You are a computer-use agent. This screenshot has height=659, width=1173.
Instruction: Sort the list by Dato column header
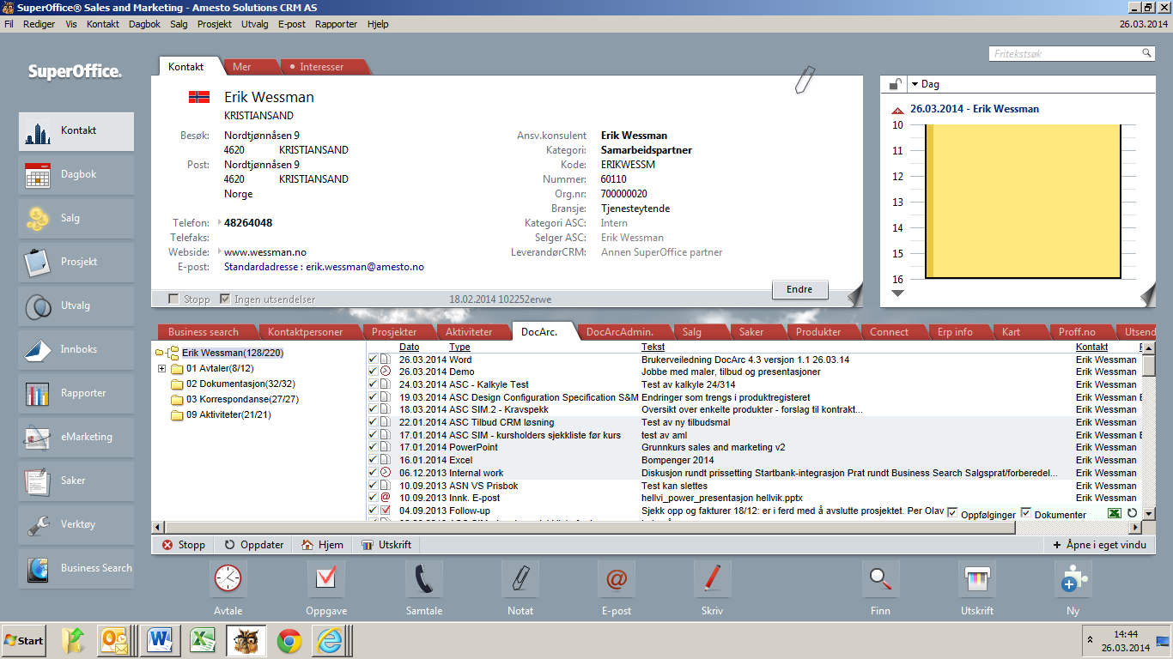pyautogui.click(x=409, y=348)
